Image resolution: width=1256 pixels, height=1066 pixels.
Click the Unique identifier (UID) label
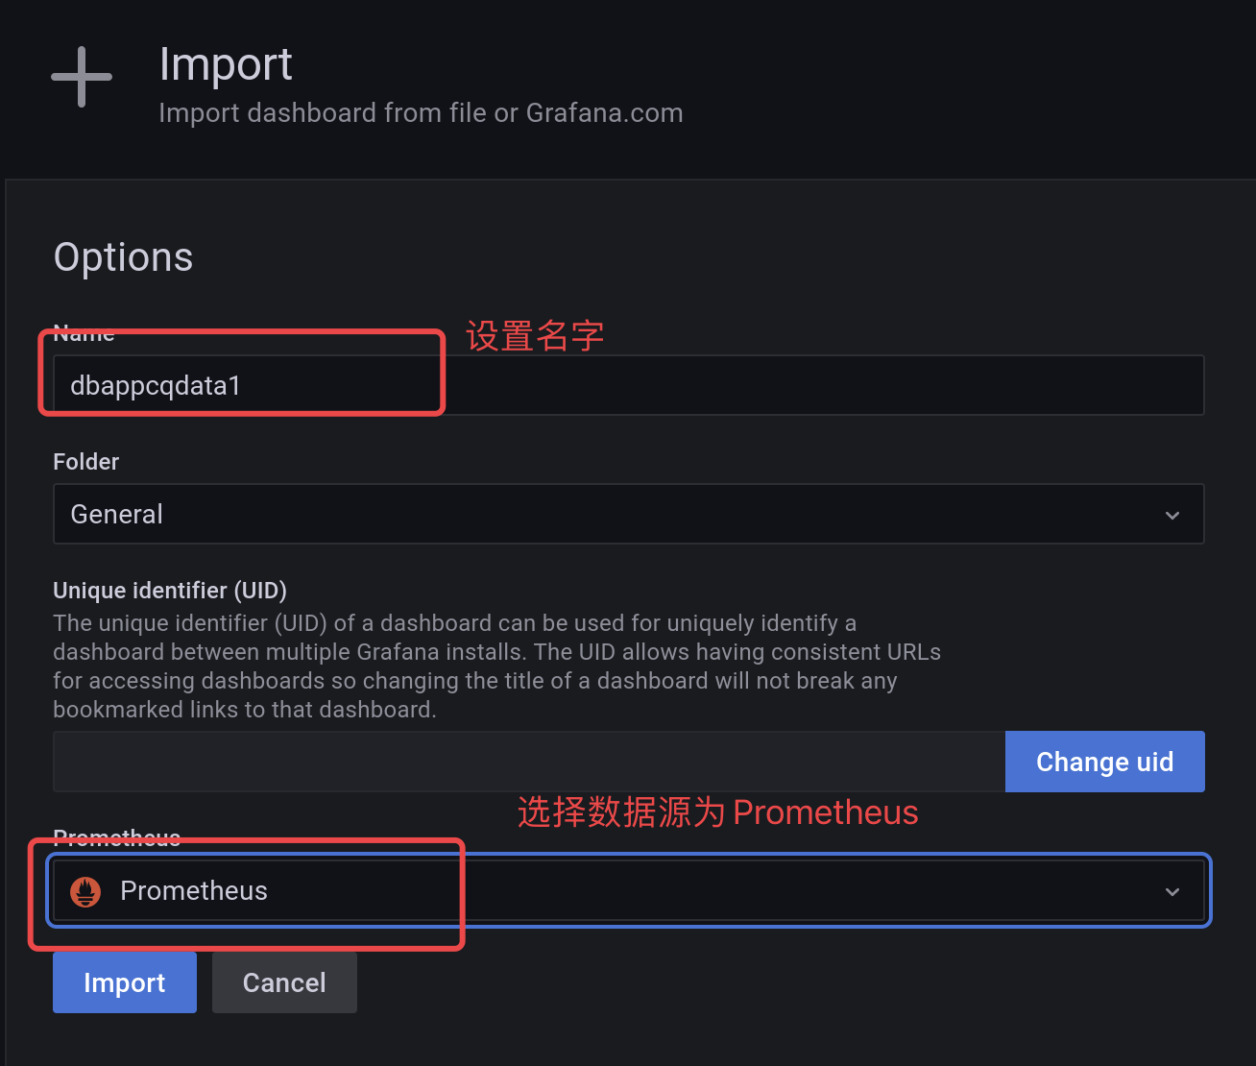tap(170, 590)
